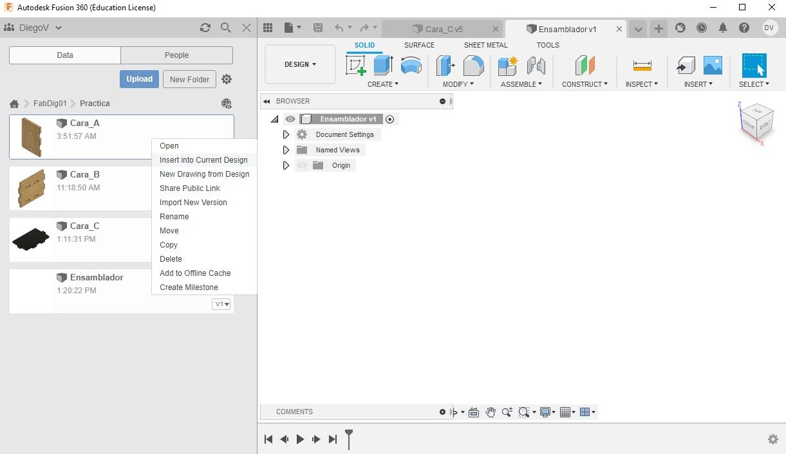Undo the last action
Image resolution: width=786 pixels, height=454 pixels.
(339, 28)
